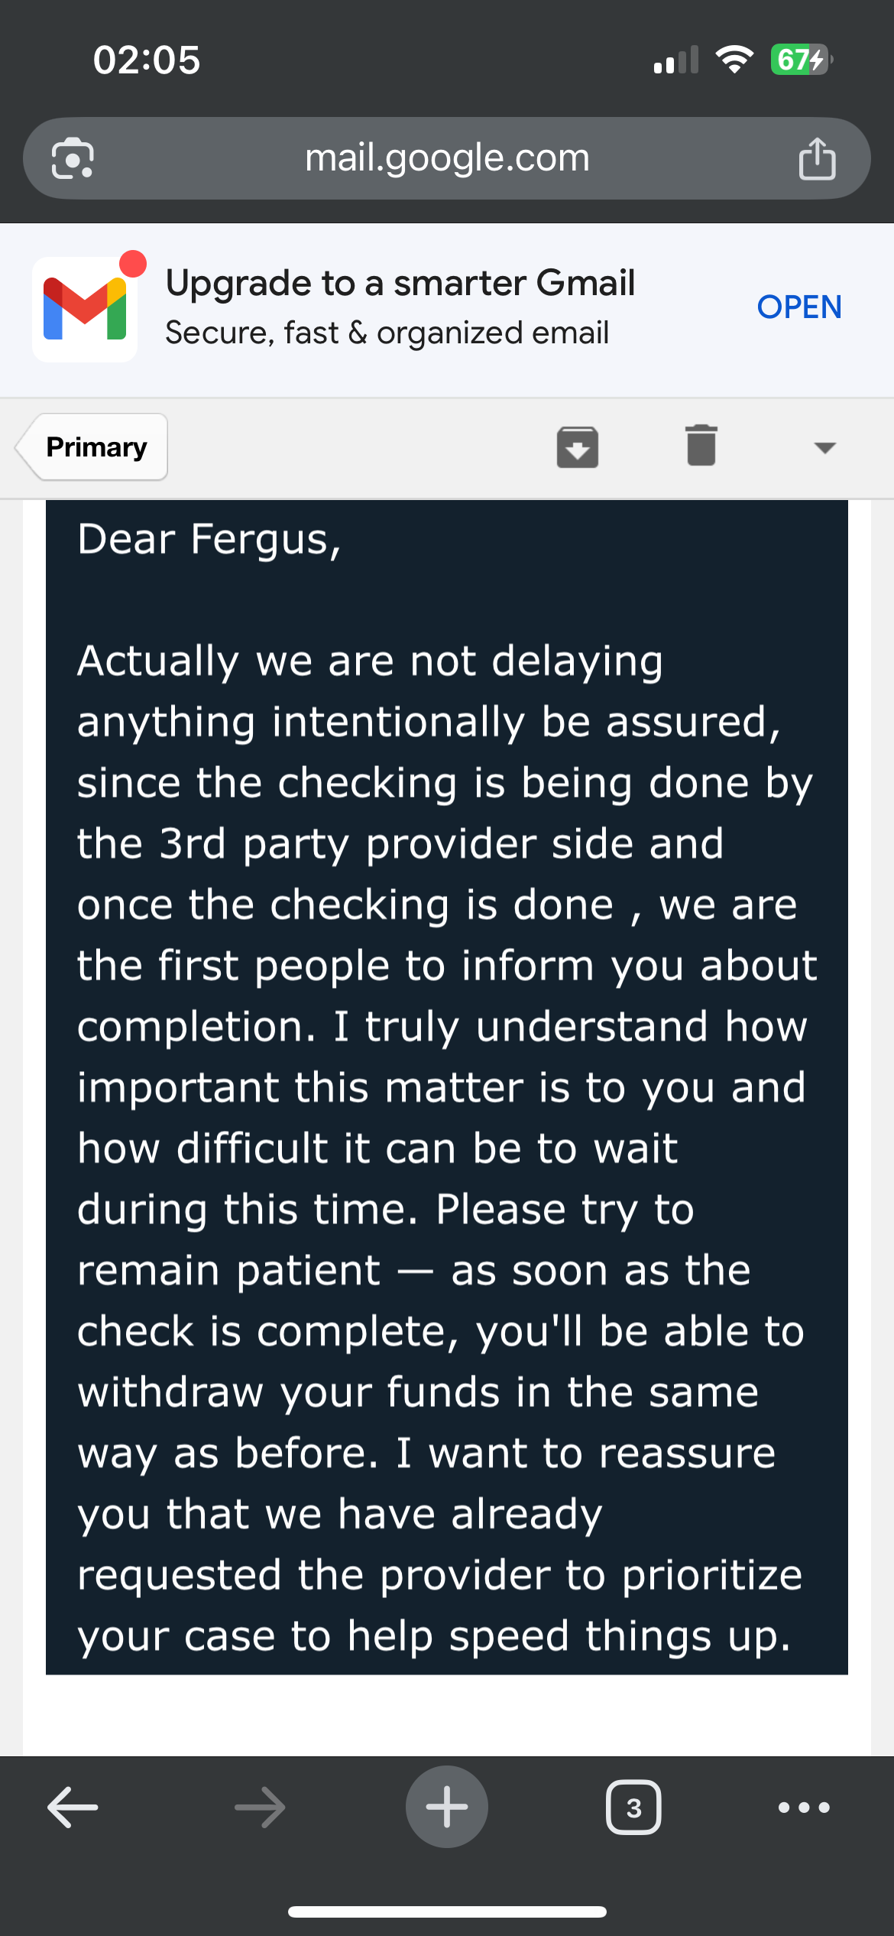Image resolution: width=894 pixels, height=1936 pixels.
Task: Expand the more actions dropdown arrow
Action: click(x=824, y=447)
